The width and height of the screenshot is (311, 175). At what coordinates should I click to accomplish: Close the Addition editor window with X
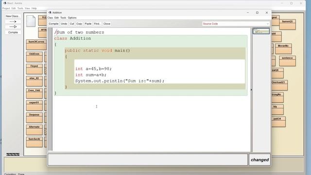267,13
